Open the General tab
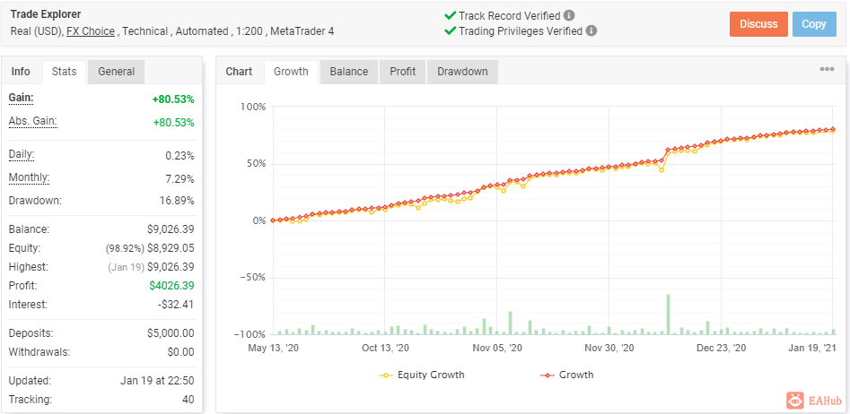Viewport: 850px width, 414px height. 117,72
